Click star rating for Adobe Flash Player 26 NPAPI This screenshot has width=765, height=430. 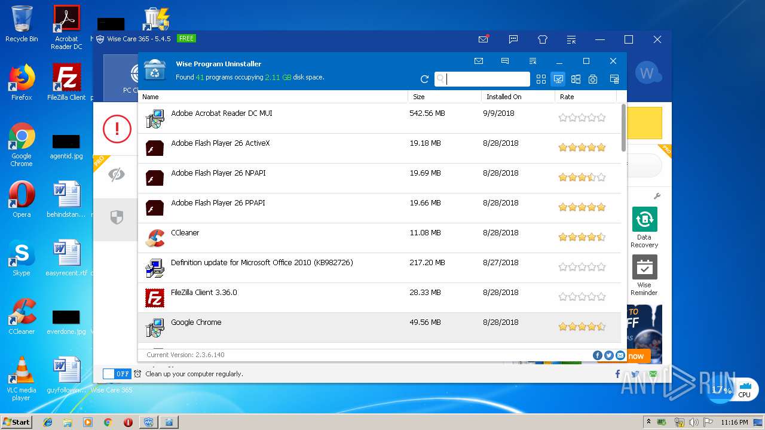[x=582, y=177]
